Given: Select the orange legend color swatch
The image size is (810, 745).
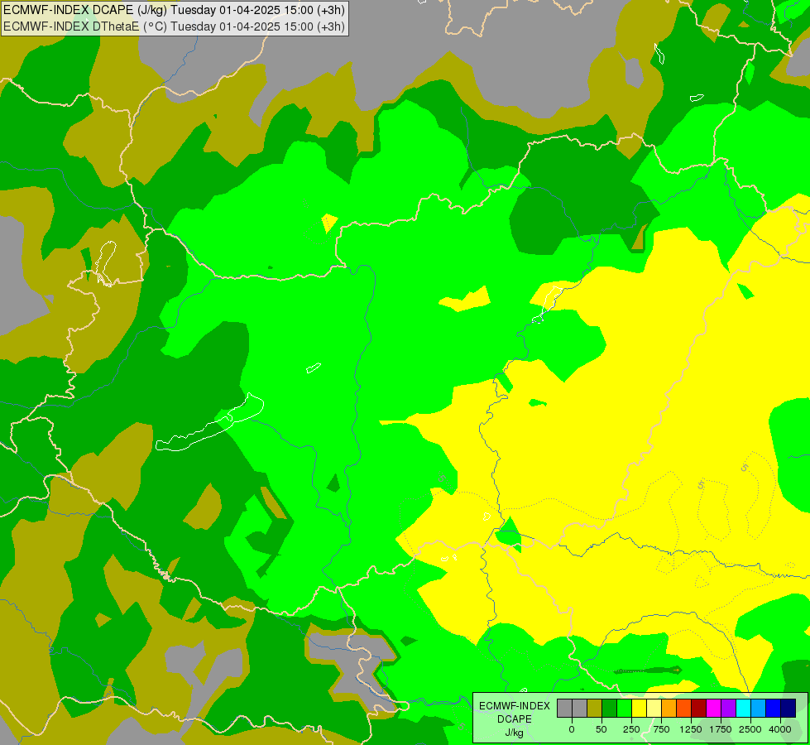Looking at the screenshot, I should point(669,708).
